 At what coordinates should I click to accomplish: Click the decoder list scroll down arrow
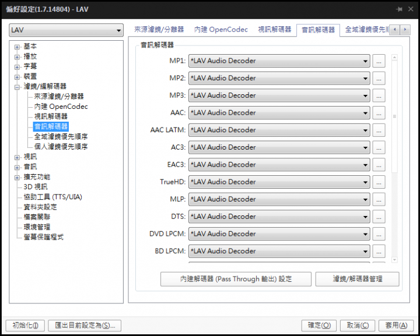(394, 260)
